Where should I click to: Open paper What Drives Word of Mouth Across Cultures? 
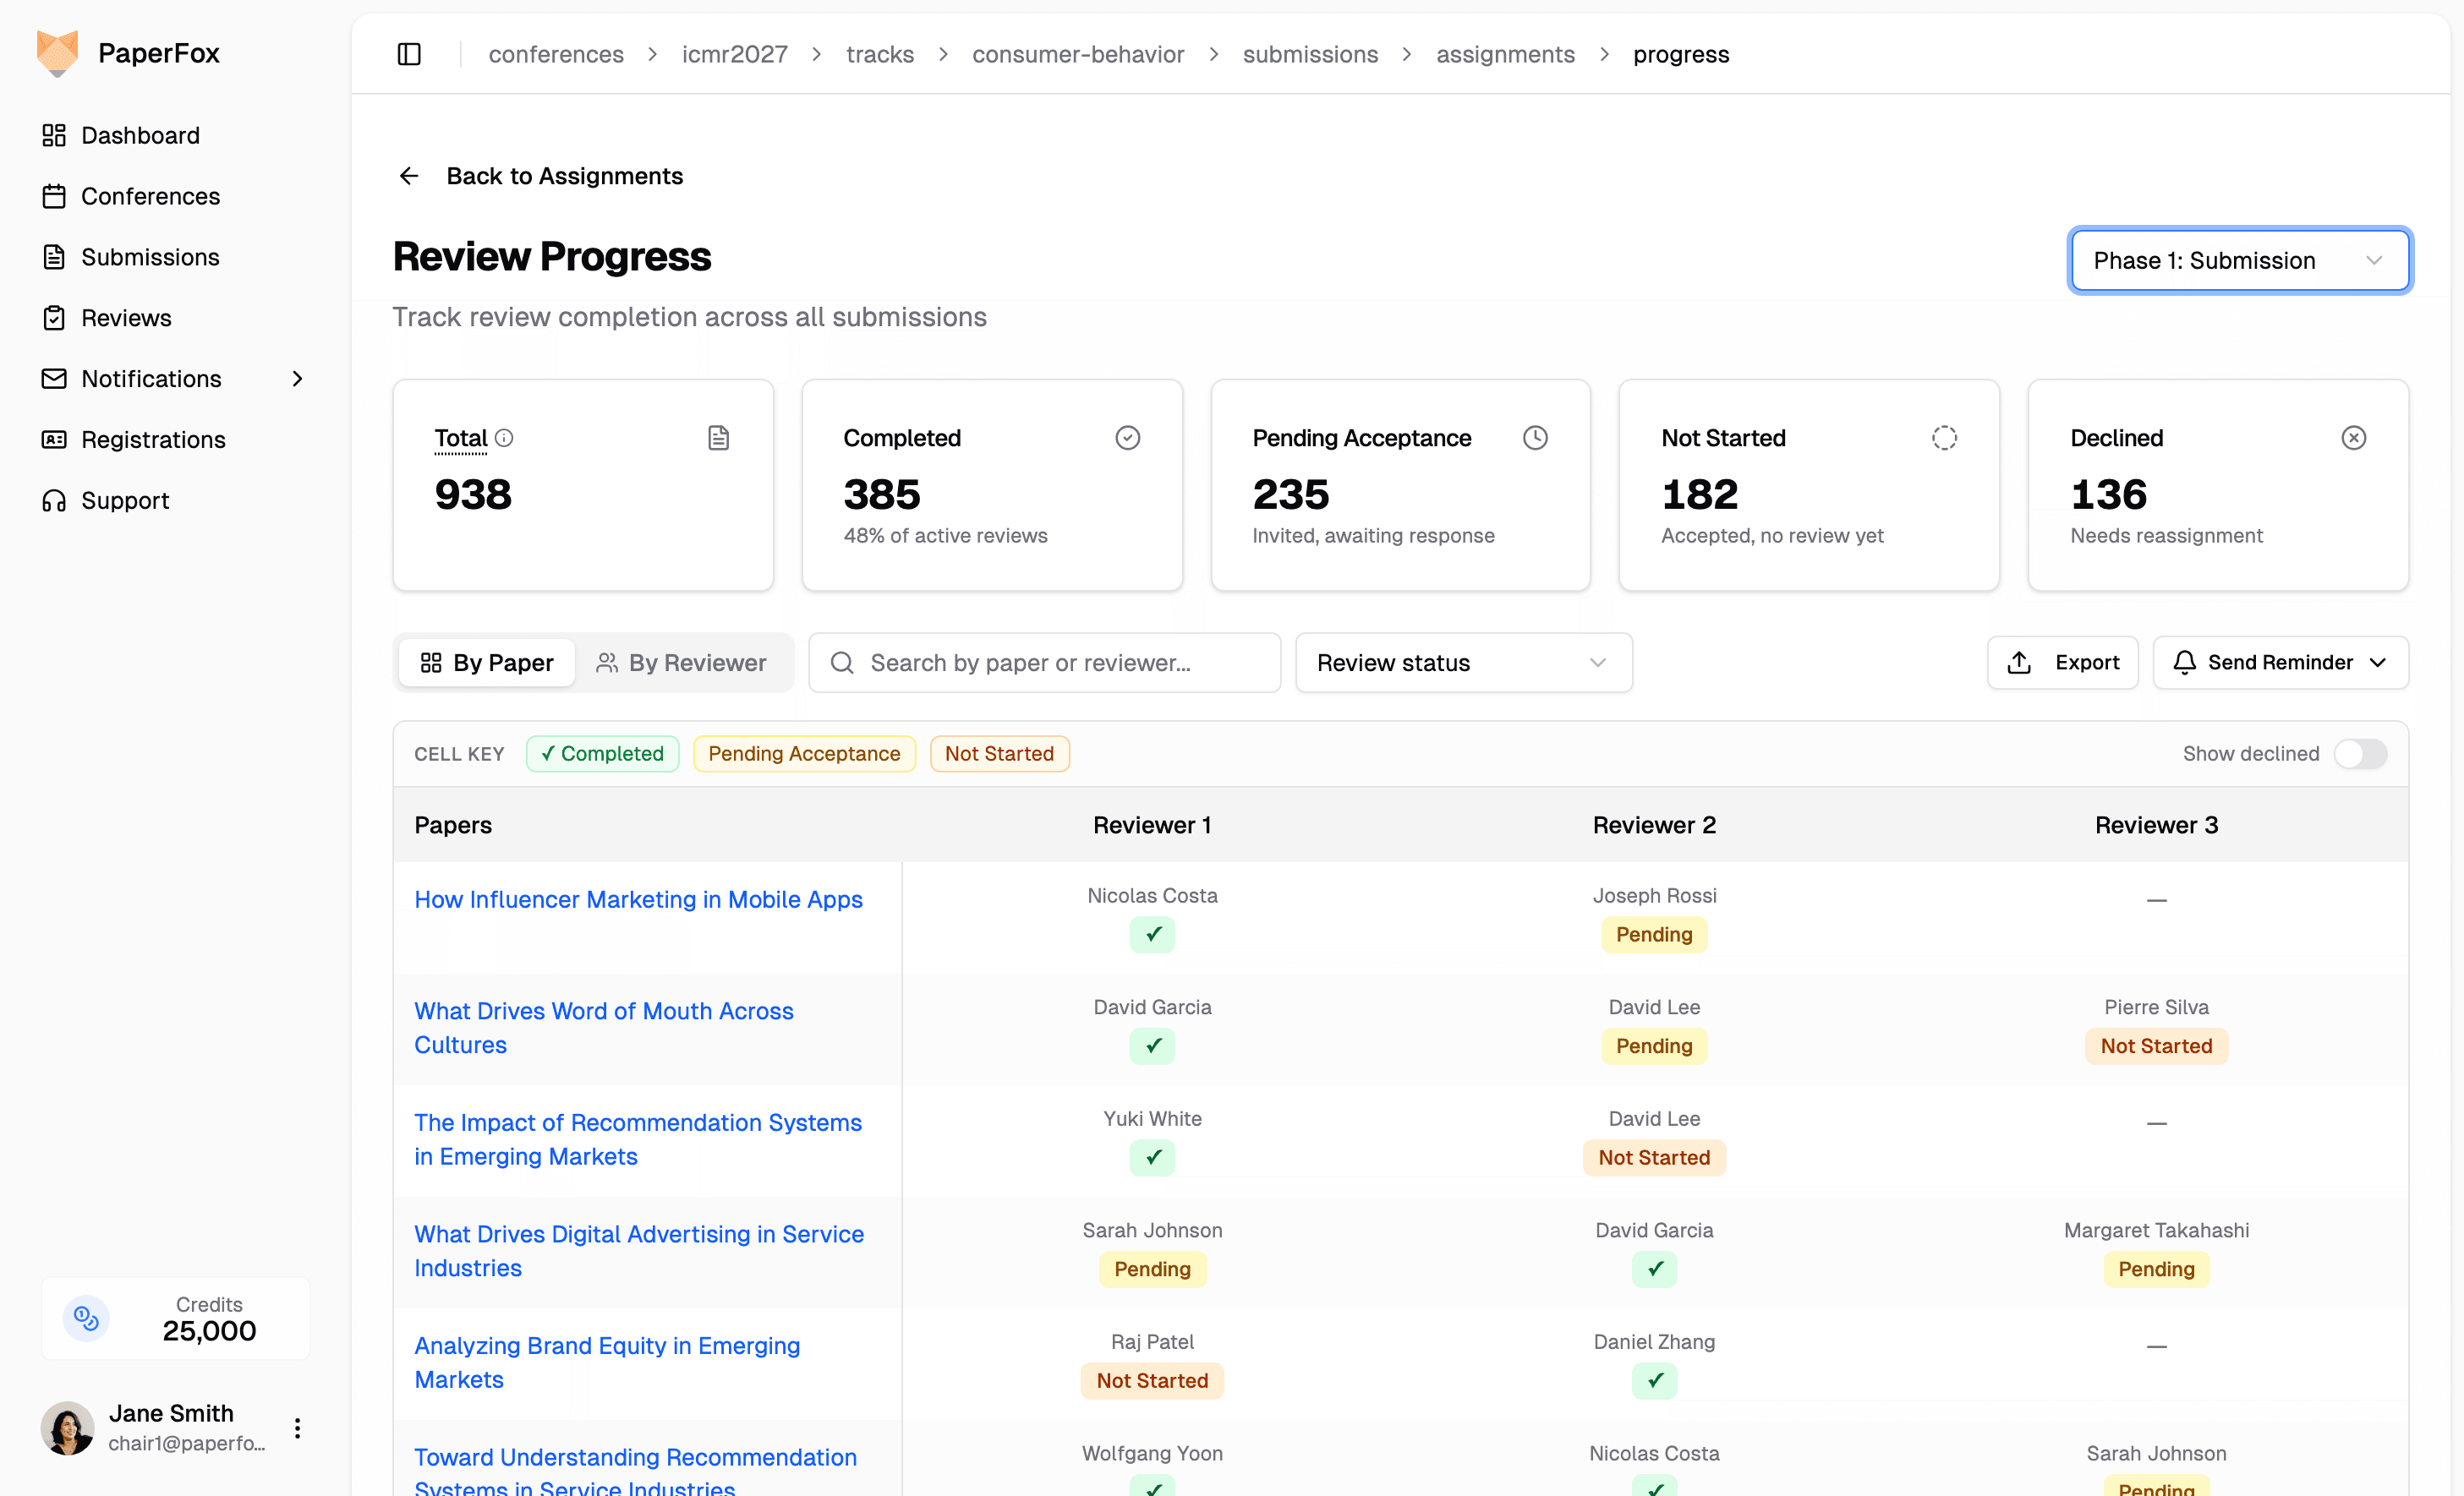click(604, 1027)
